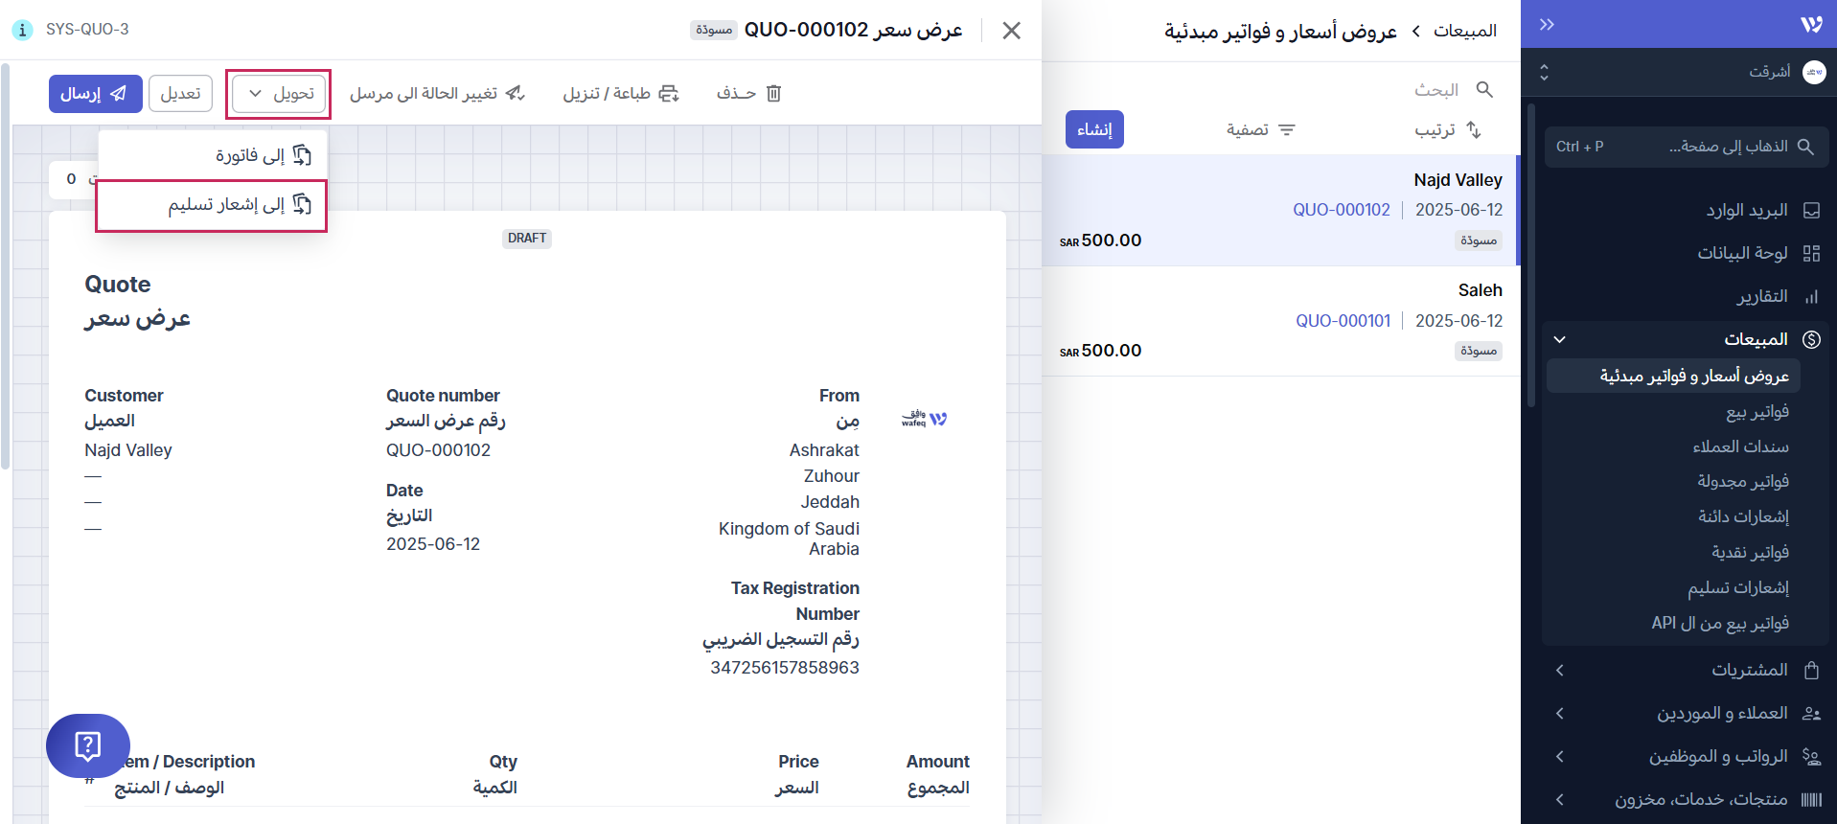The height and width of the screenshot is (824, 1837).
Task: Click the الذهاب إلى صفحة search field
Action: point(1686,147)
